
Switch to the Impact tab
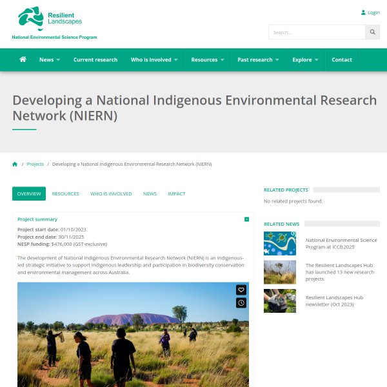[x=176, y=193]
